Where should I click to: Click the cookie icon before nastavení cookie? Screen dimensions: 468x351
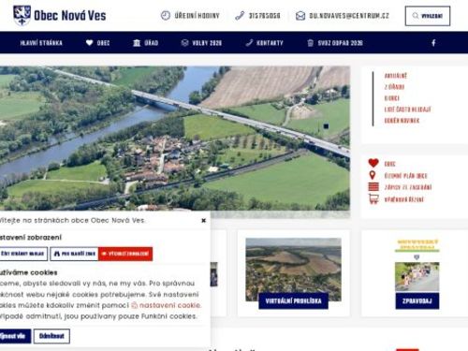point(135,305)
